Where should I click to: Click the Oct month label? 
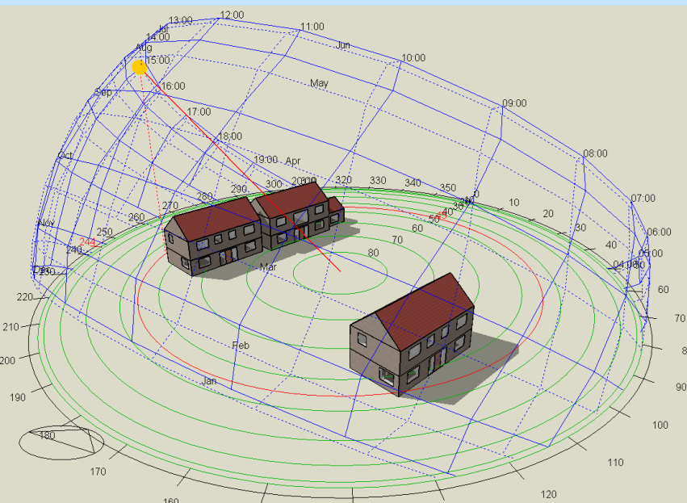pyautogui.click(x=65, y=156)
